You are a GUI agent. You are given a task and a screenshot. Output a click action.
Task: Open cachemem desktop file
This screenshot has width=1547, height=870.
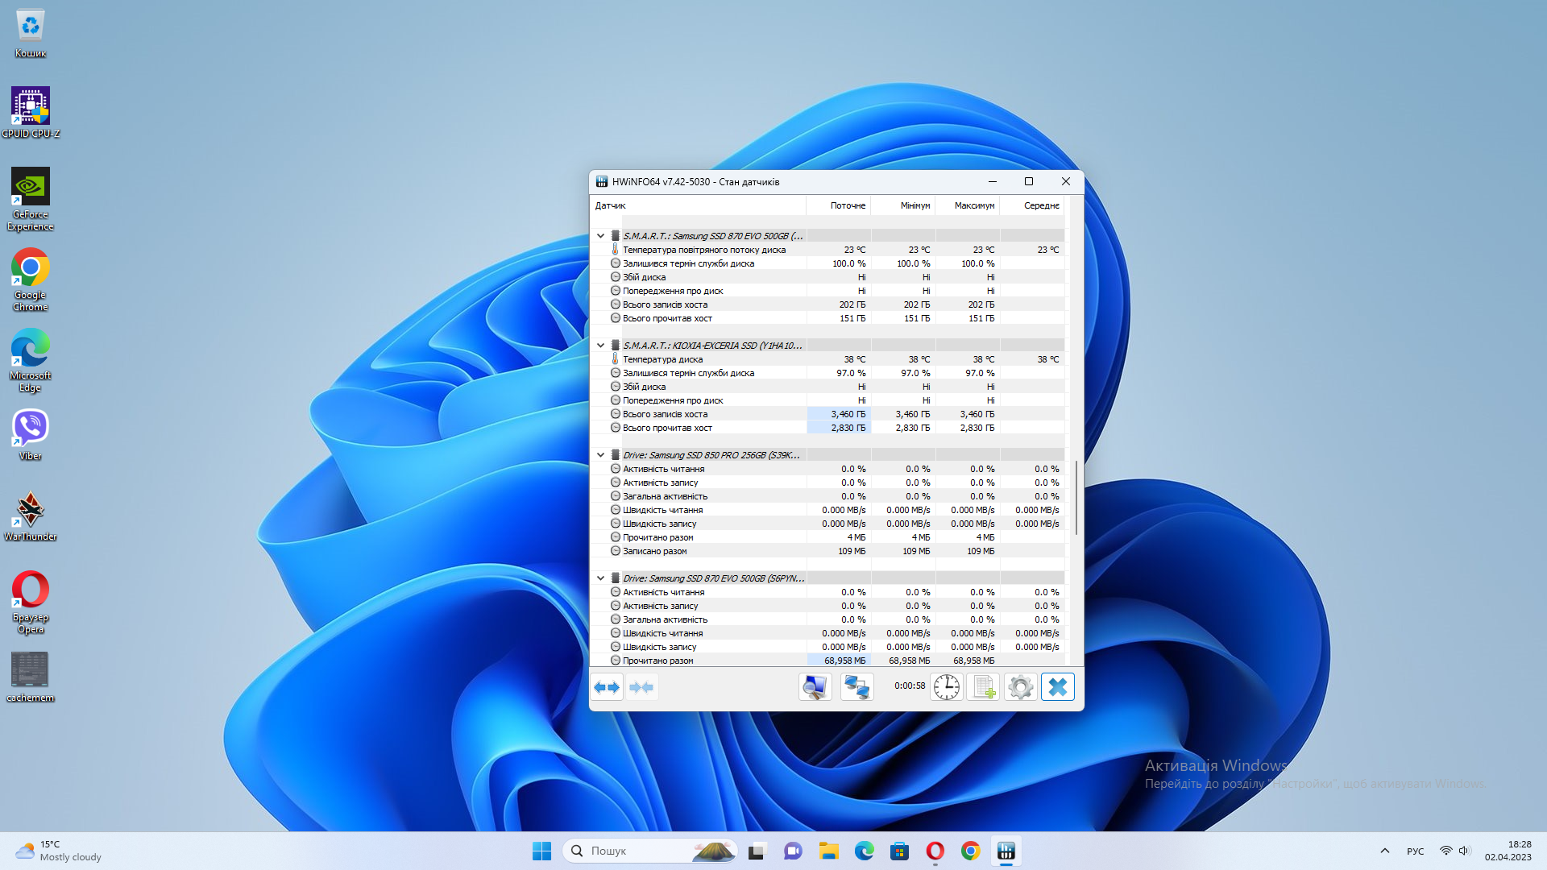31,677
